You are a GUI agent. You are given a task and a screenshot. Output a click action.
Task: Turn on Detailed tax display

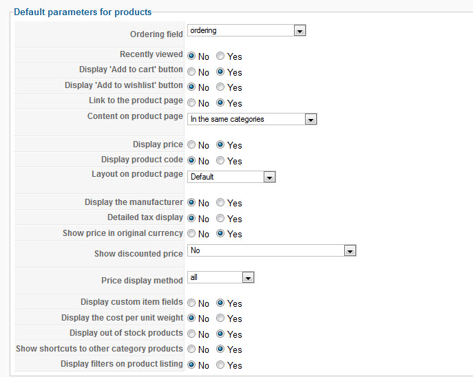(x=220, y=219)
